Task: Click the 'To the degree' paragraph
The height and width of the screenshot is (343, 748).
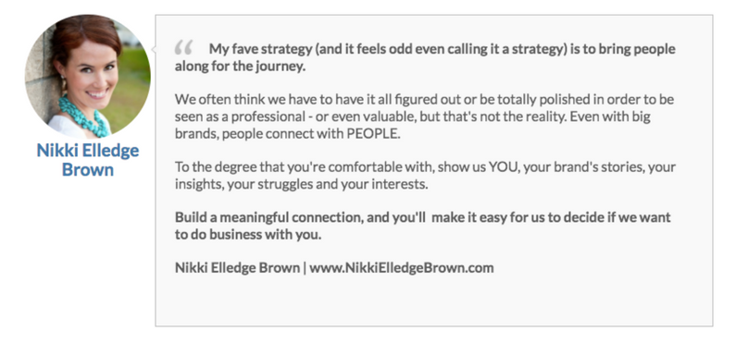Action: [425, 176]
